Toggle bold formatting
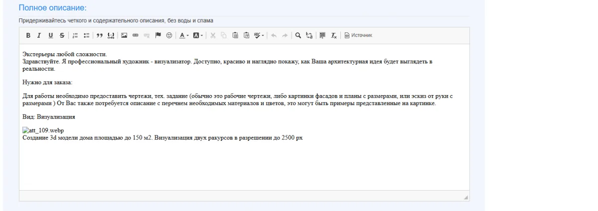The image size is (598, 211). (28, 35)
